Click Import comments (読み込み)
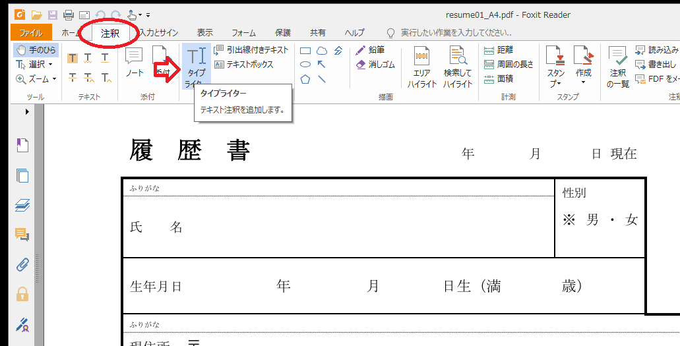Image resolution: width=680 pixels, height=346 pixels. pos(656,50)
